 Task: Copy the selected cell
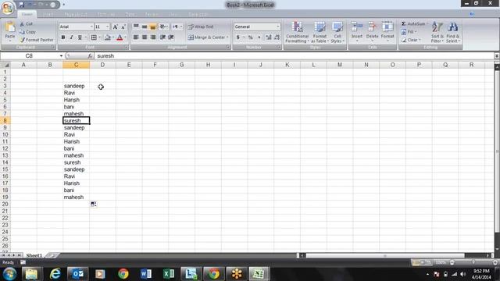click(27, 32)
